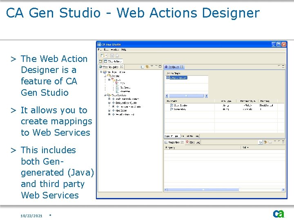This screenshot has width=294, height=220.
Task: Open the File menu in CA Gen Studio
Action: pos(99,50)
